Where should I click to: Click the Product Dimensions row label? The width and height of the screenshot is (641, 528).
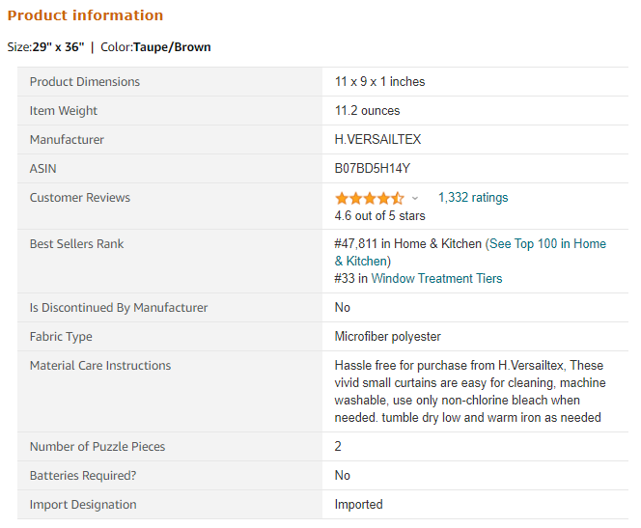84,82
